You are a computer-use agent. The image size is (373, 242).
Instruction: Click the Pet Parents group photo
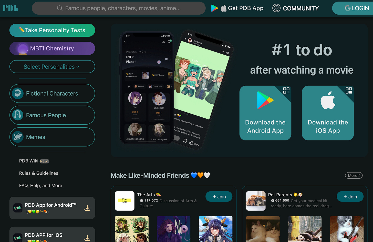[x=256, y=201]
